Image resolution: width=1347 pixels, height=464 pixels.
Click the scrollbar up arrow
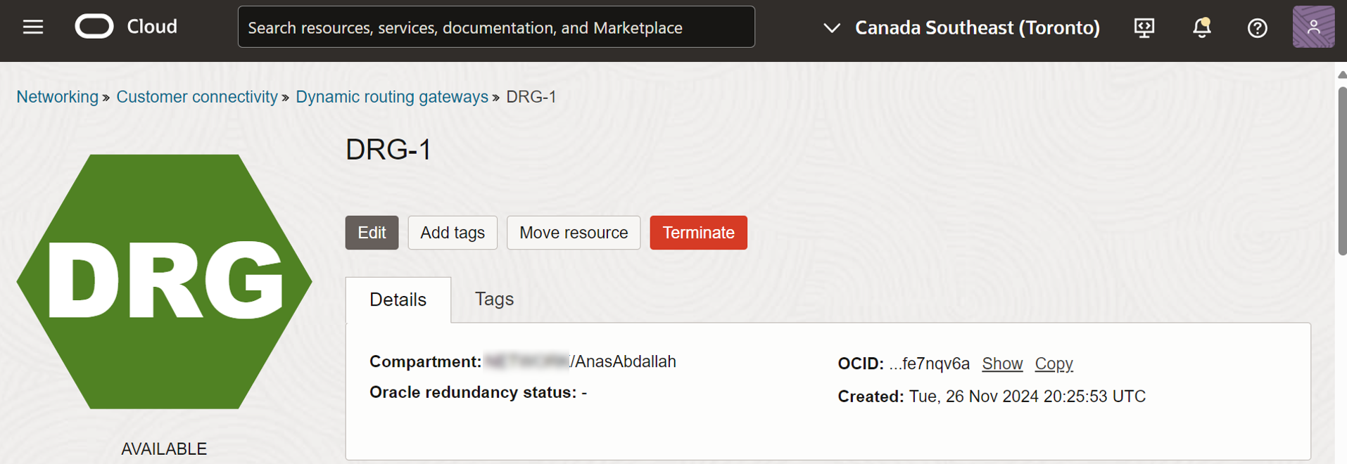pos(1341,75)
